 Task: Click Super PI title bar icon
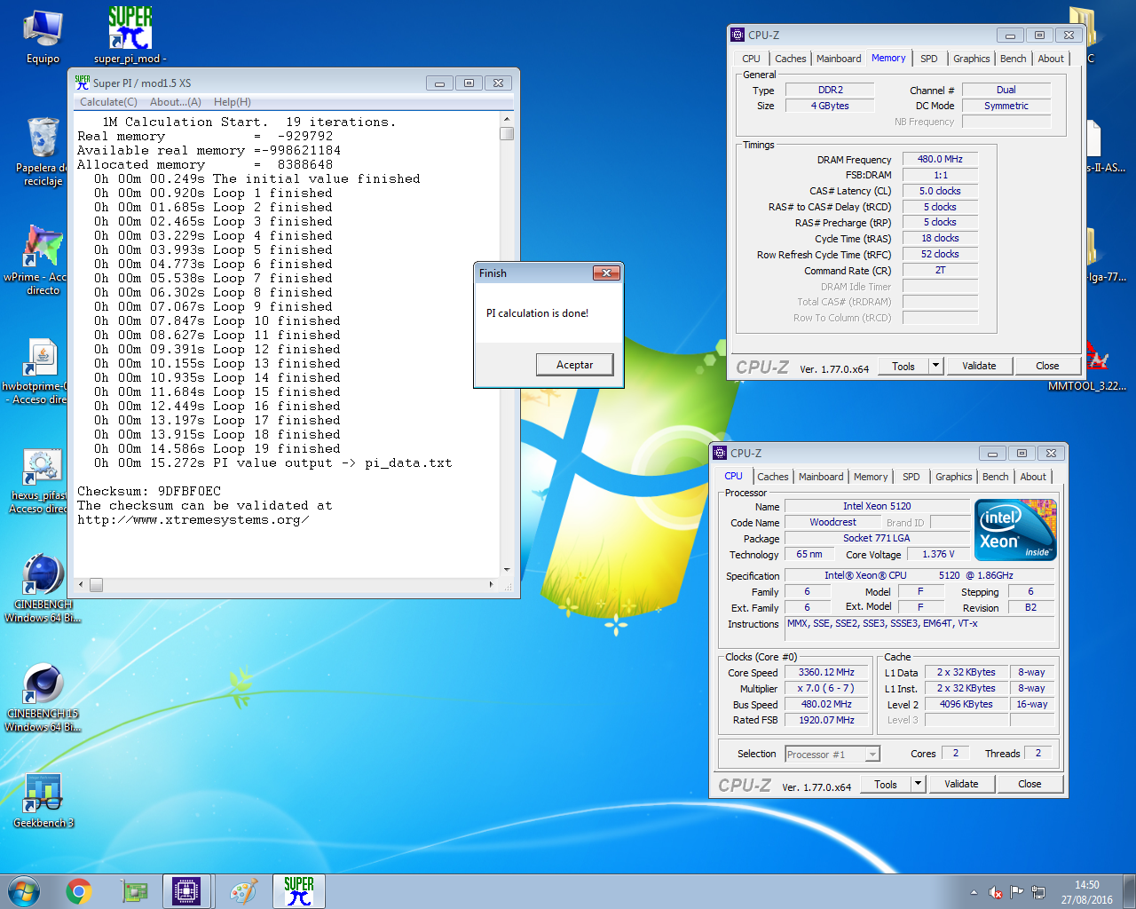pyautogui.click(x=83, y=83)
